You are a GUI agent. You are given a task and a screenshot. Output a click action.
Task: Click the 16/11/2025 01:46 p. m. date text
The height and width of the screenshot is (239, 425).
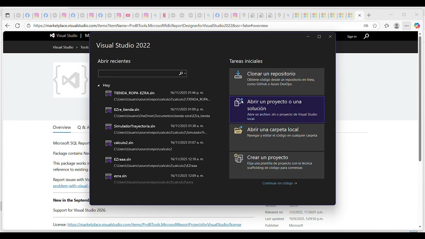187,93
